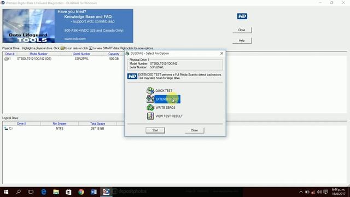Select the NTFS file system cell

point(60,129)
